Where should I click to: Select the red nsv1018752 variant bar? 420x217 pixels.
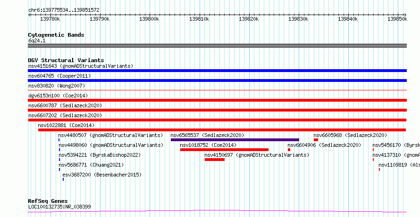click(224, 150)
